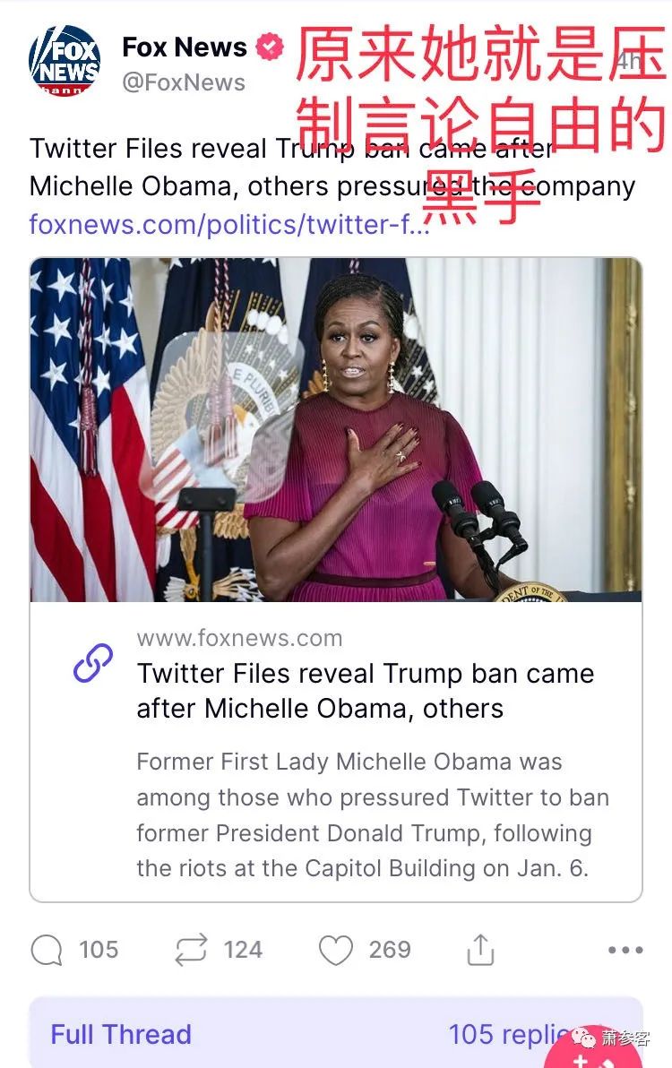Open the foxnews.com/politics article link

pos(228,224)
